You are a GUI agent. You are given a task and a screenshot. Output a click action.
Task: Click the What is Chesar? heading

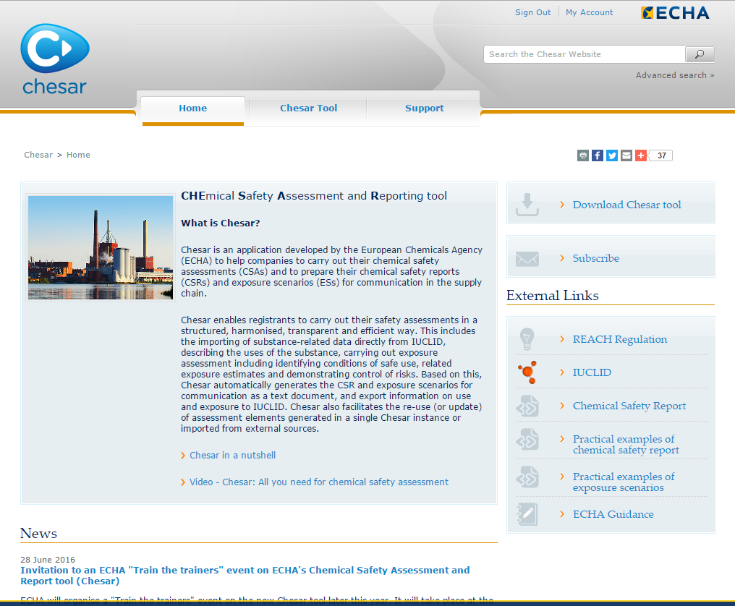(x=221, y=223)
